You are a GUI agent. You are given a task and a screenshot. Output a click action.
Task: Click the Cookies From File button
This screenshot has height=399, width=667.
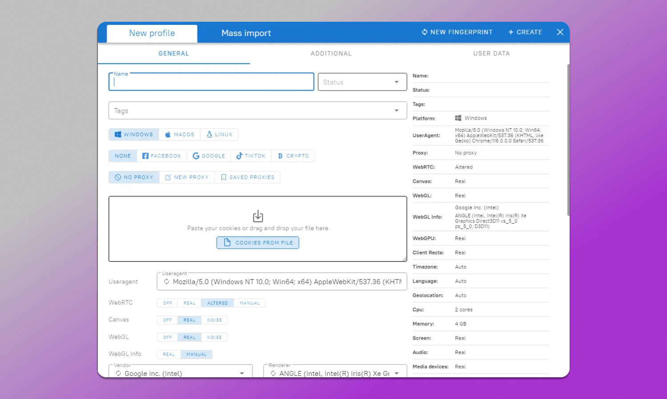pos(258,243)
